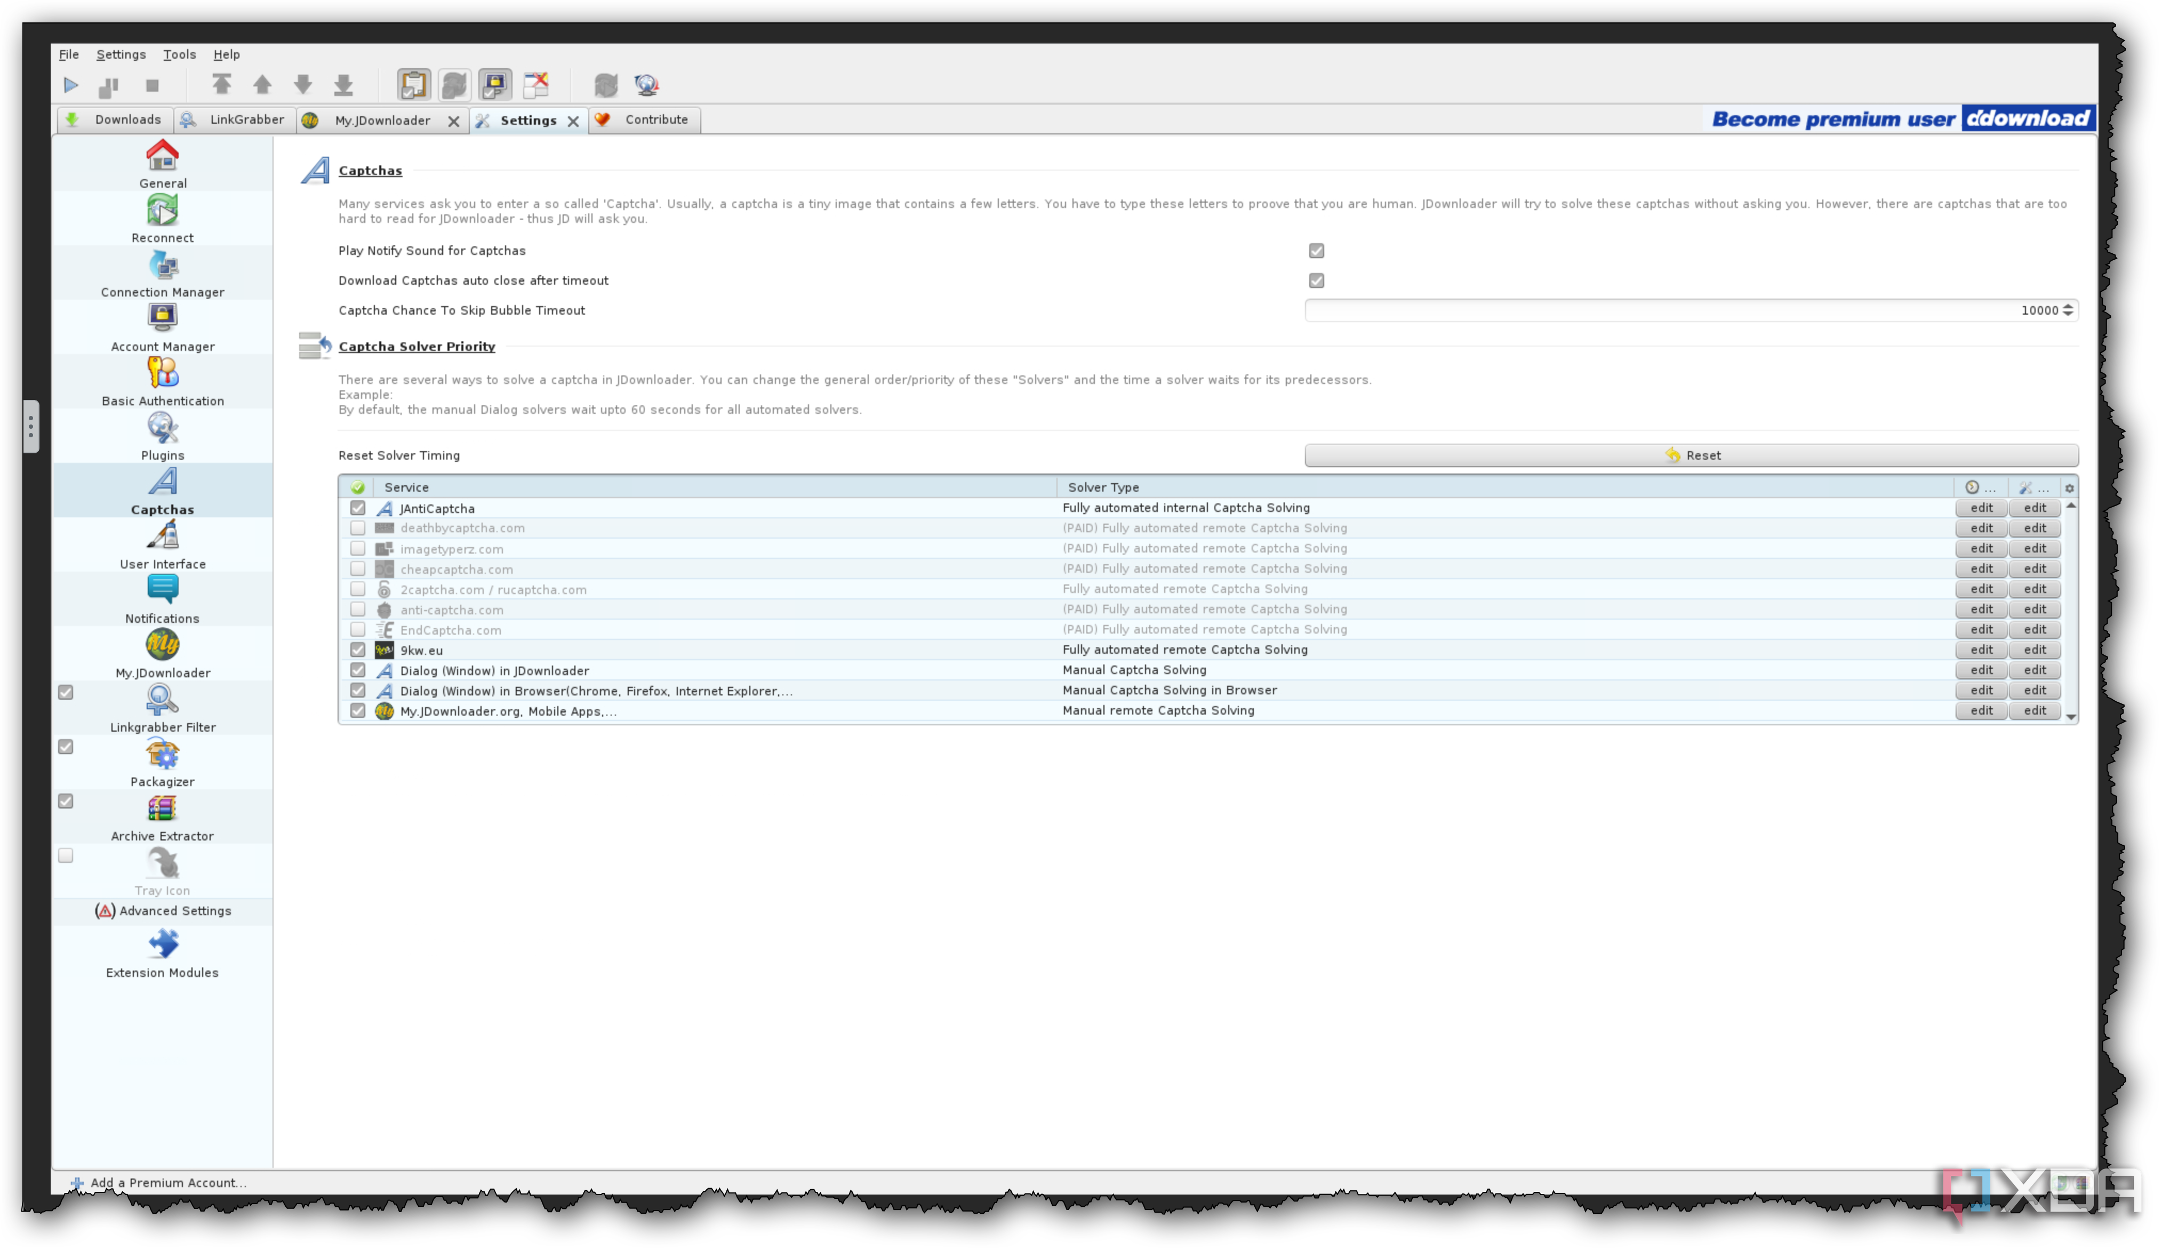The width and height of the screenshot is (2162, 1250).
Task: Open Extension Modules section
Action: point(163,953)
